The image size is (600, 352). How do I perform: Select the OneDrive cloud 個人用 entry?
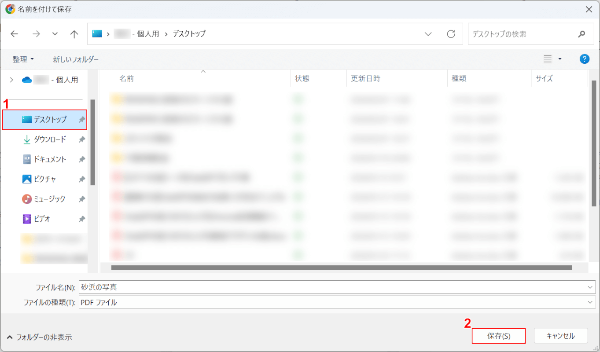[x=50, y=80]
